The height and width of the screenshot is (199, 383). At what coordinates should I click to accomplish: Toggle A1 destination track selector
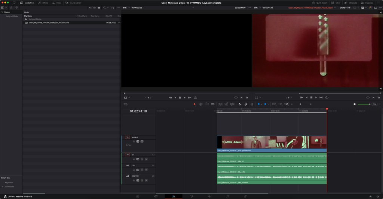(127, 155)
